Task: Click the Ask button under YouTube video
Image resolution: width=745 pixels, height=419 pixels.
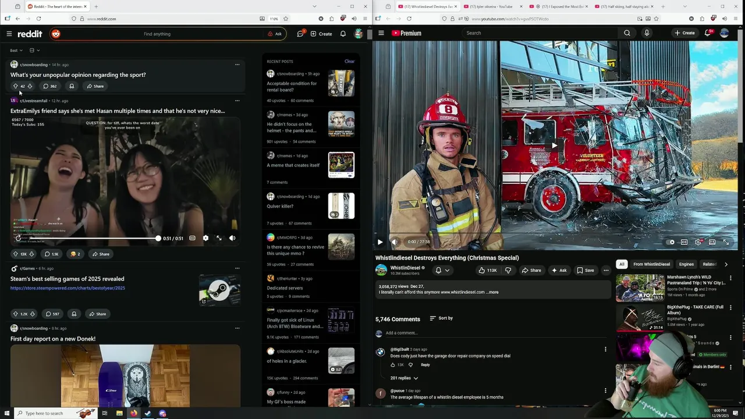Action: (559, 270)
